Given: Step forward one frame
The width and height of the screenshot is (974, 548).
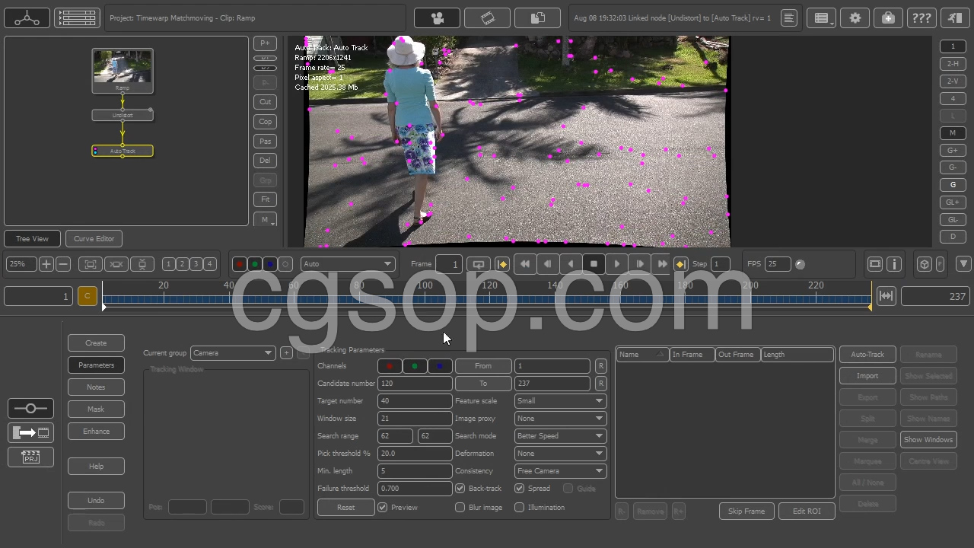Looking at the screenshot, I should coord(639,264).
